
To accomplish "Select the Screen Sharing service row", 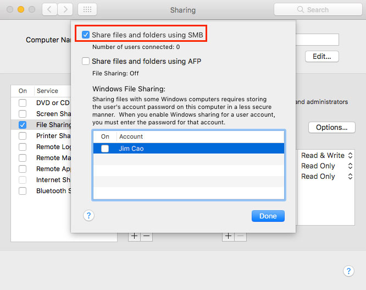I will (x=41, y=114).
